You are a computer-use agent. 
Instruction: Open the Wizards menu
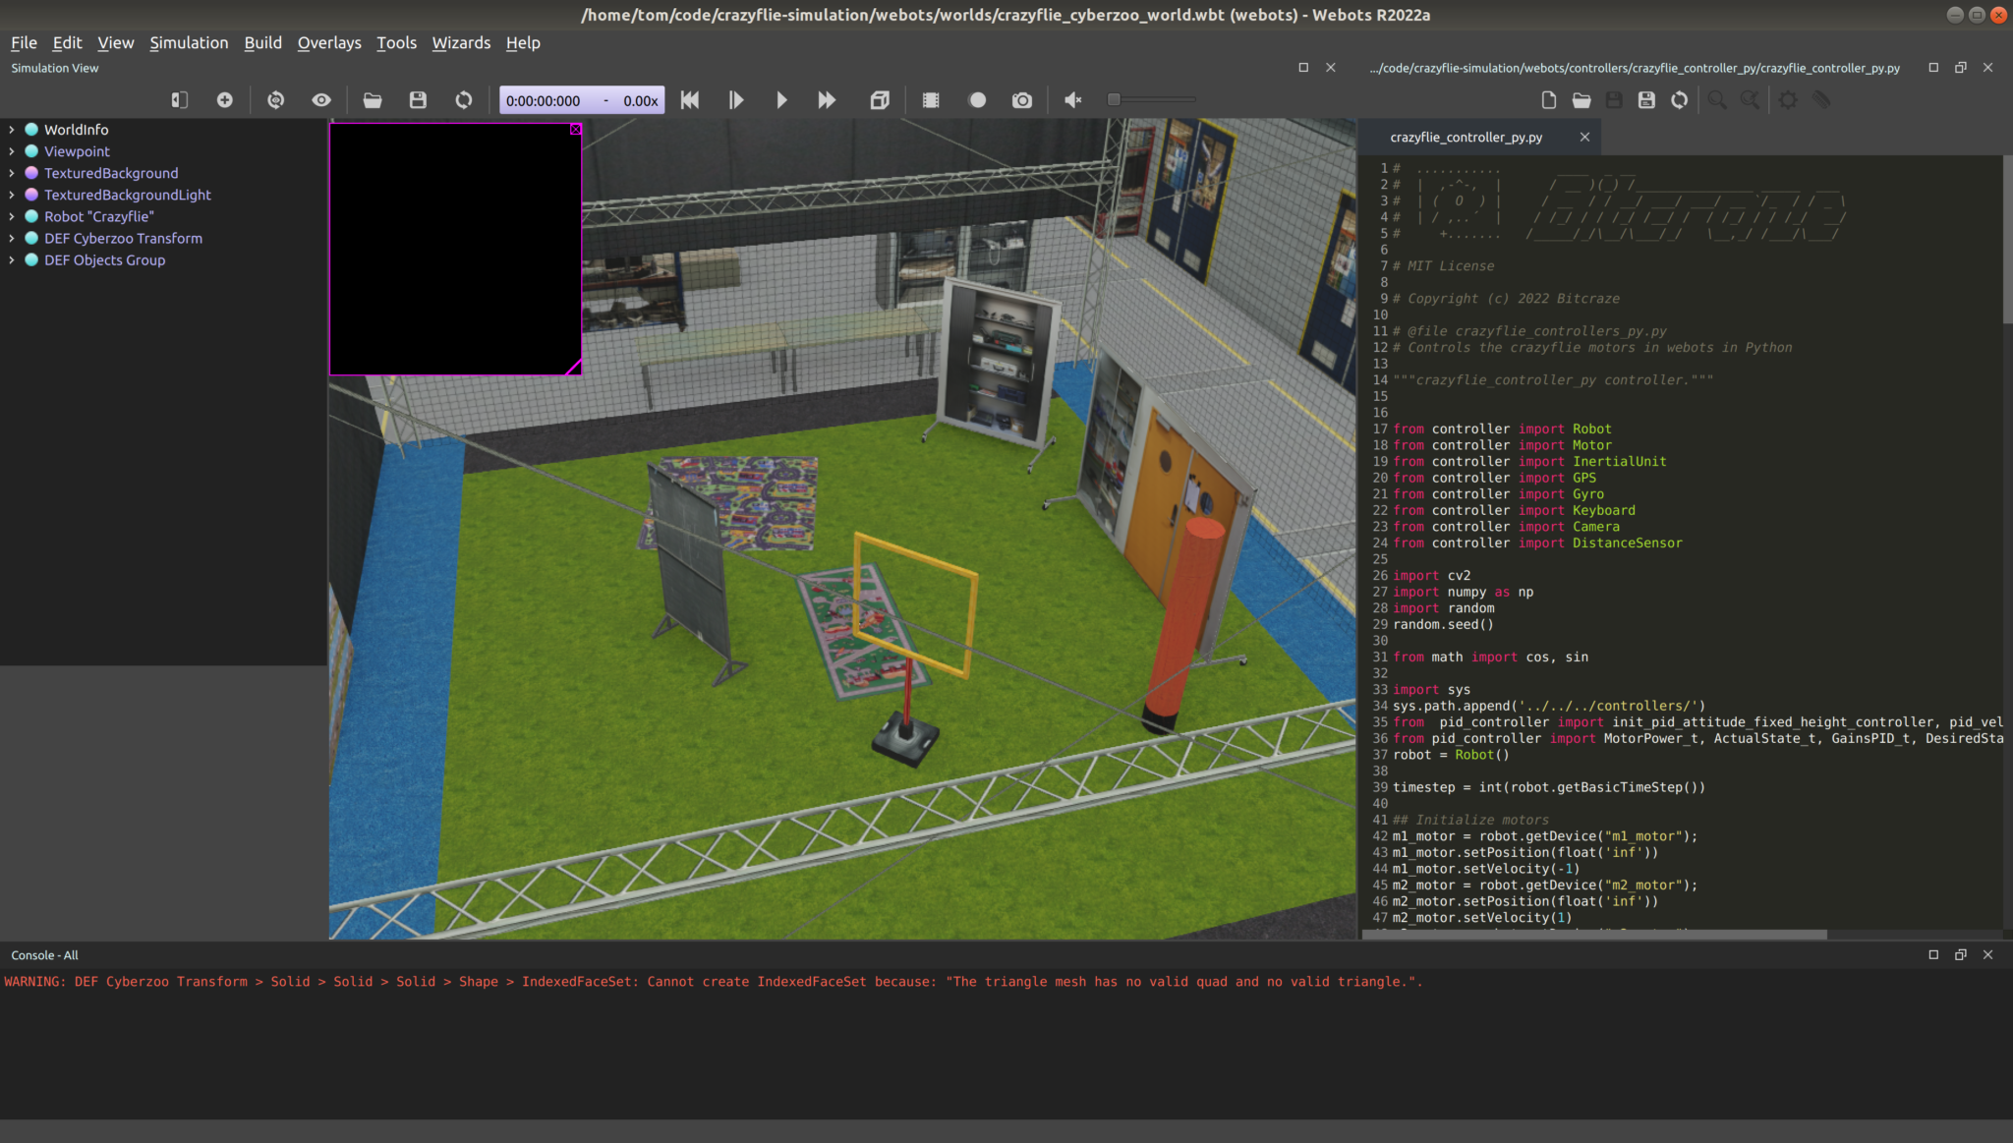(x=461, y=43)
